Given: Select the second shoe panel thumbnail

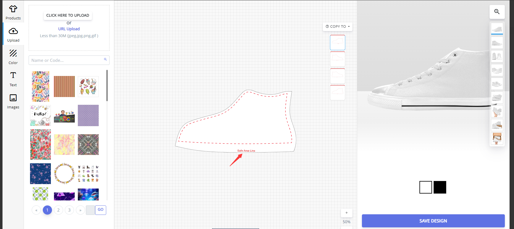Looking at the screenshot, I should 337,59.
